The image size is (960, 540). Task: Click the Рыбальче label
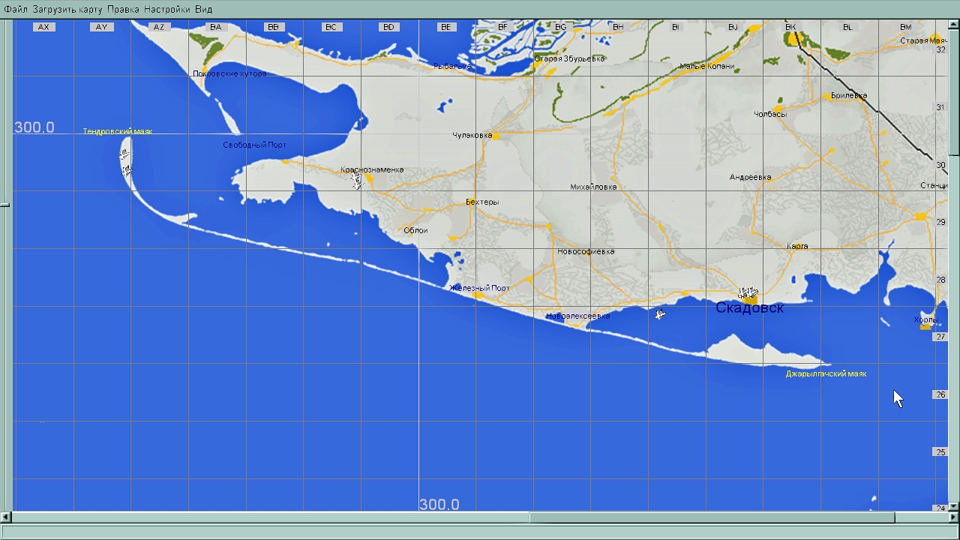pos(452,66)
